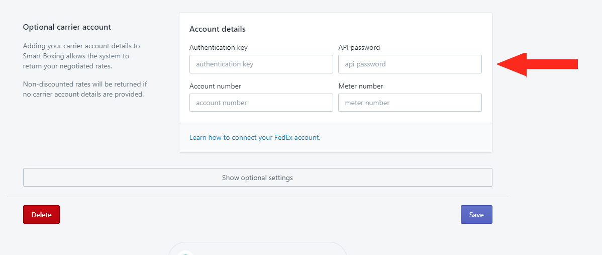The height and width of the screenshot is (255, 602).
Task: Click the negotiated rates description paragraph
Action: (82, 56)
